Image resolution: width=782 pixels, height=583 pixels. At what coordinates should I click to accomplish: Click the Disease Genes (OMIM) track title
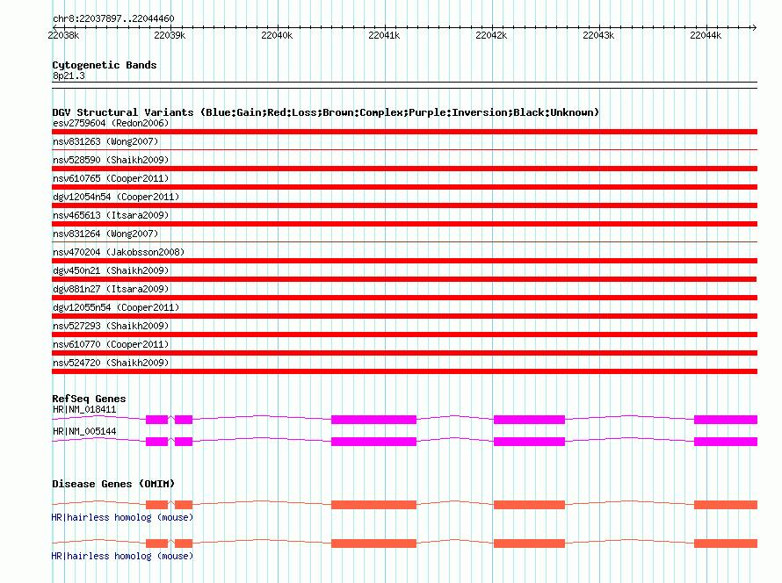(113, 484)
